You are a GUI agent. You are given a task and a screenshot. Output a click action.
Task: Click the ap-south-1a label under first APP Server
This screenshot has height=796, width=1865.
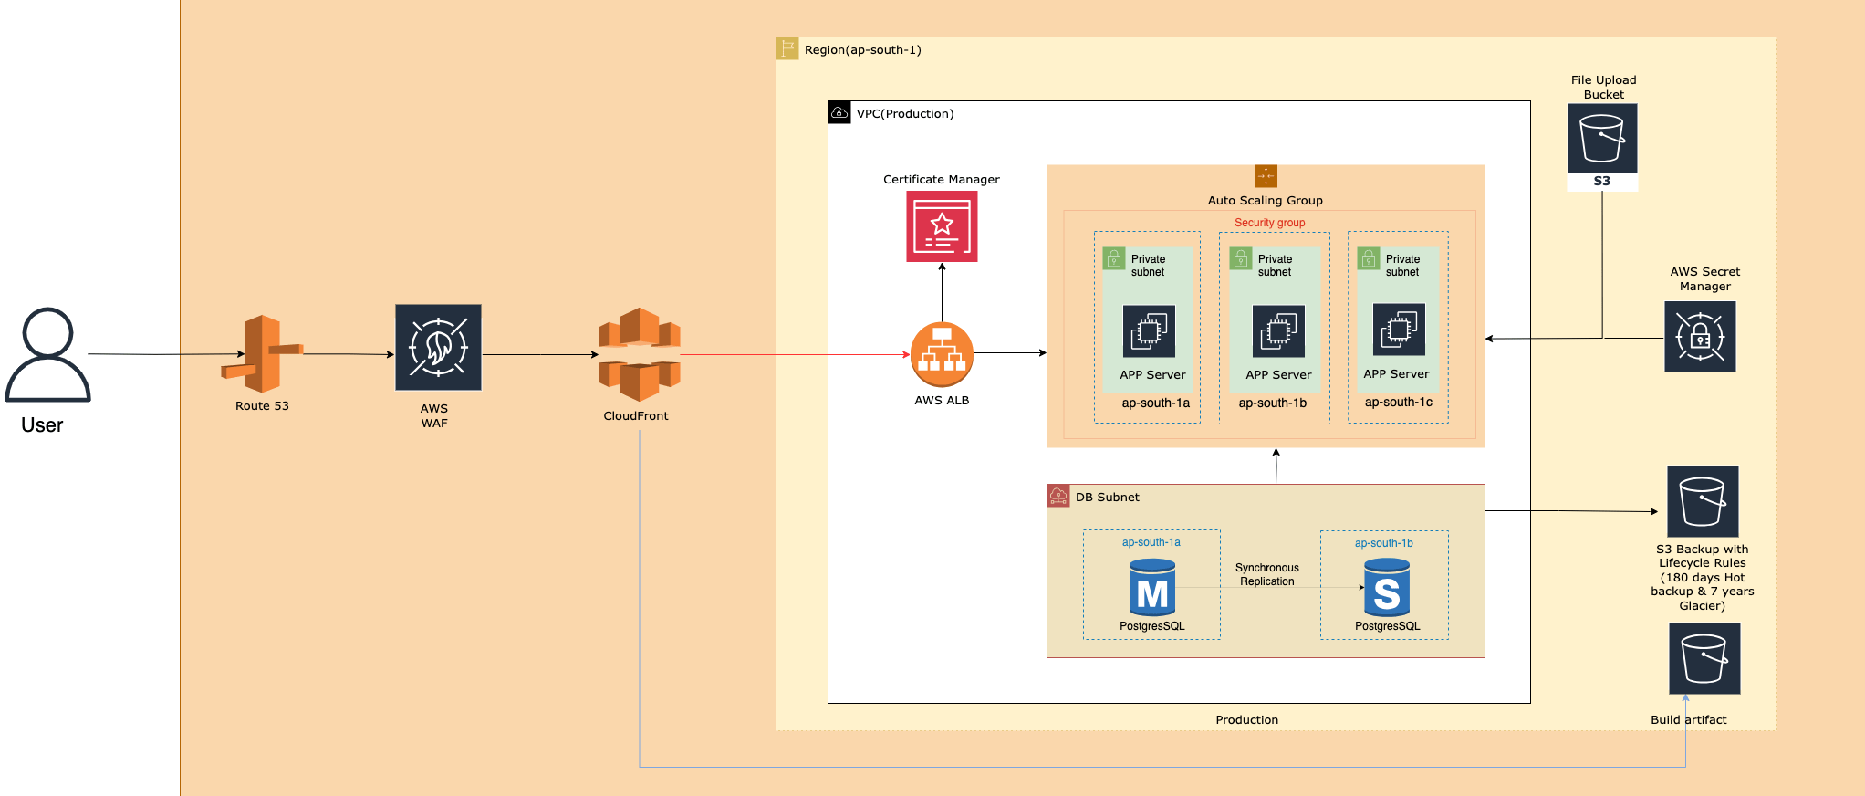[1156, 403]
